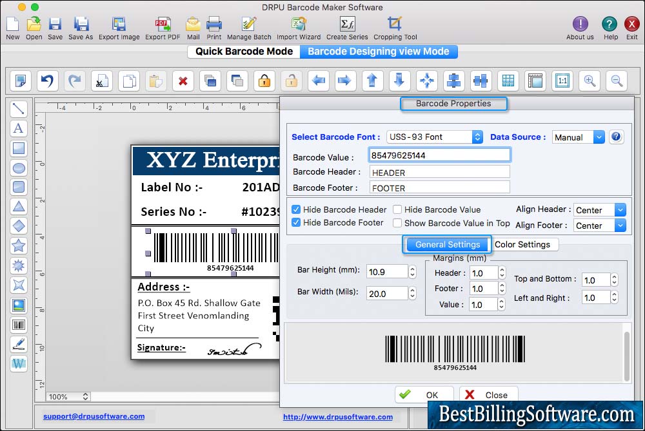Click the Redo arrow icon
The image size is (645, 431).
74,81
